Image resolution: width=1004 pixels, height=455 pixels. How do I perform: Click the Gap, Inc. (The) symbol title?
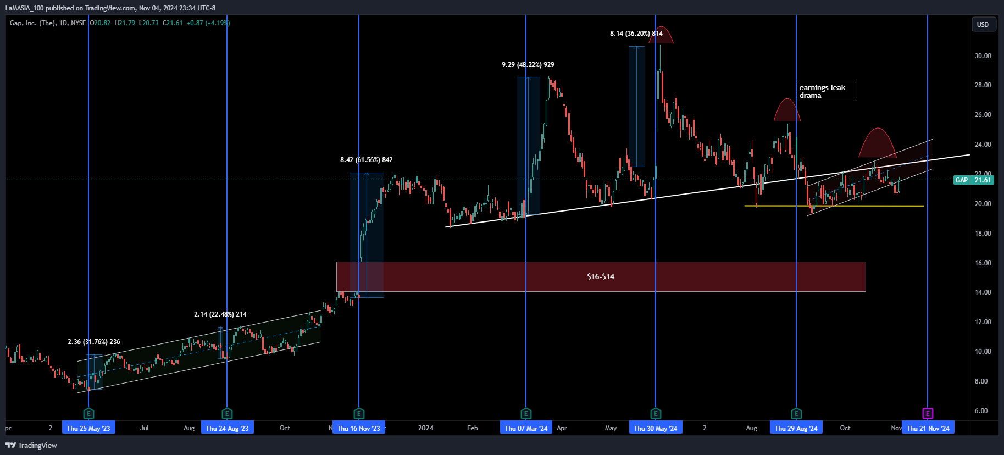(x=32, y=23)
